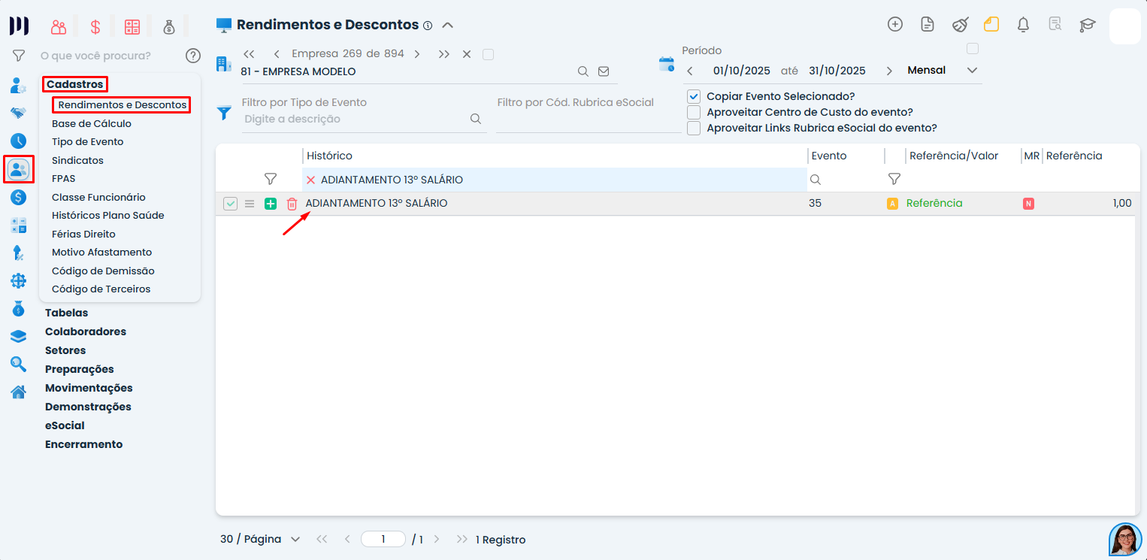Viewport: 1147px width, 560px height.
Task: Open the notifications bell icon
Action: click(x=1023, y=24)
